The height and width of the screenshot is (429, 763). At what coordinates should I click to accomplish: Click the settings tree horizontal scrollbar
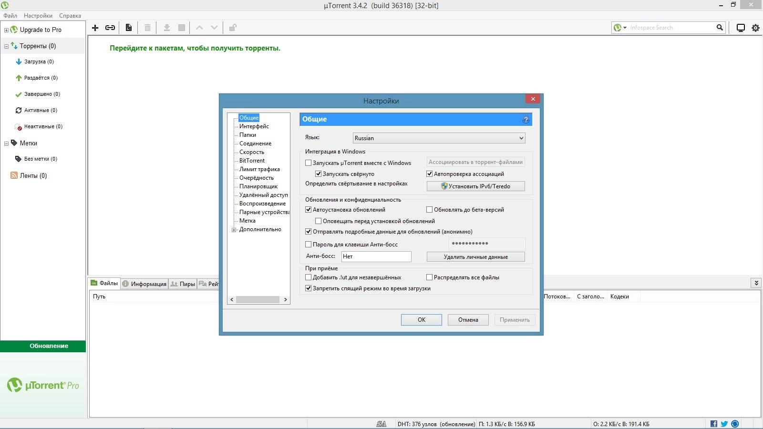pyautogui.click(x=258, y=300)
